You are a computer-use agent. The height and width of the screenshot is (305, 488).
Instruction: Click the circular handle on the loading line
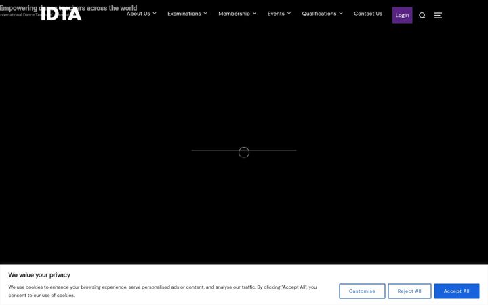244,152
